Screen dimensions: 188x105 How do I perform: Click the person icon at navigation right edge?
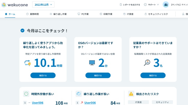(x=183, y=14)
